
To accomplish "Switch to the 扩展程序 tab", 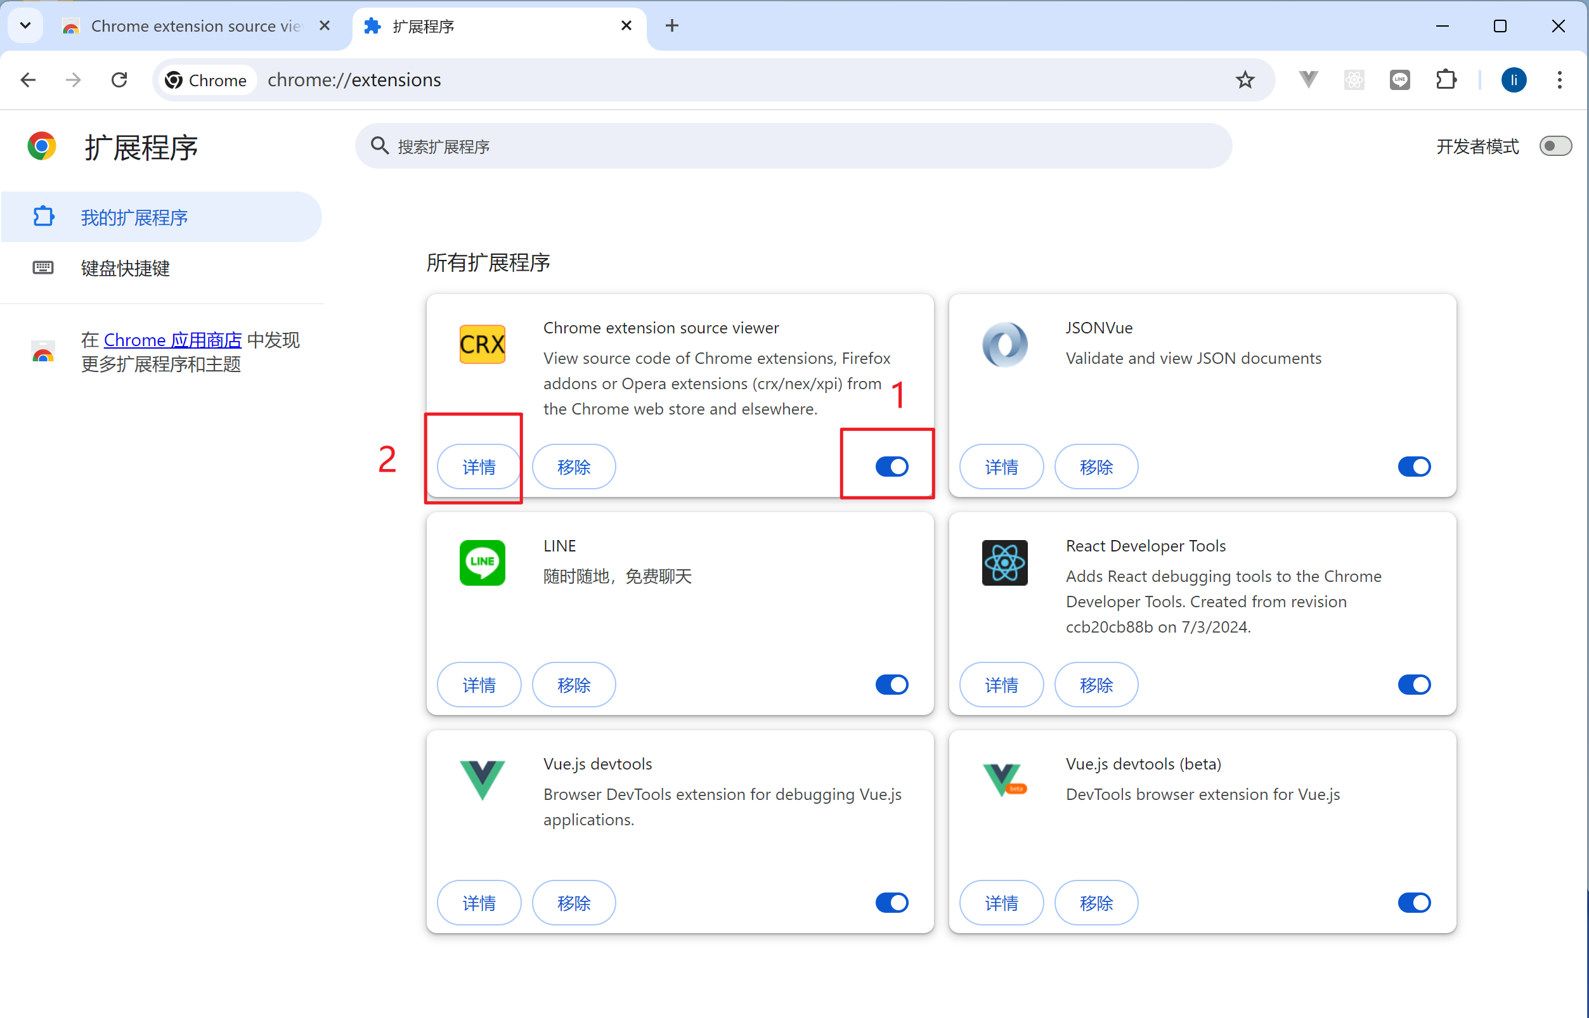I will pos(499,26).
